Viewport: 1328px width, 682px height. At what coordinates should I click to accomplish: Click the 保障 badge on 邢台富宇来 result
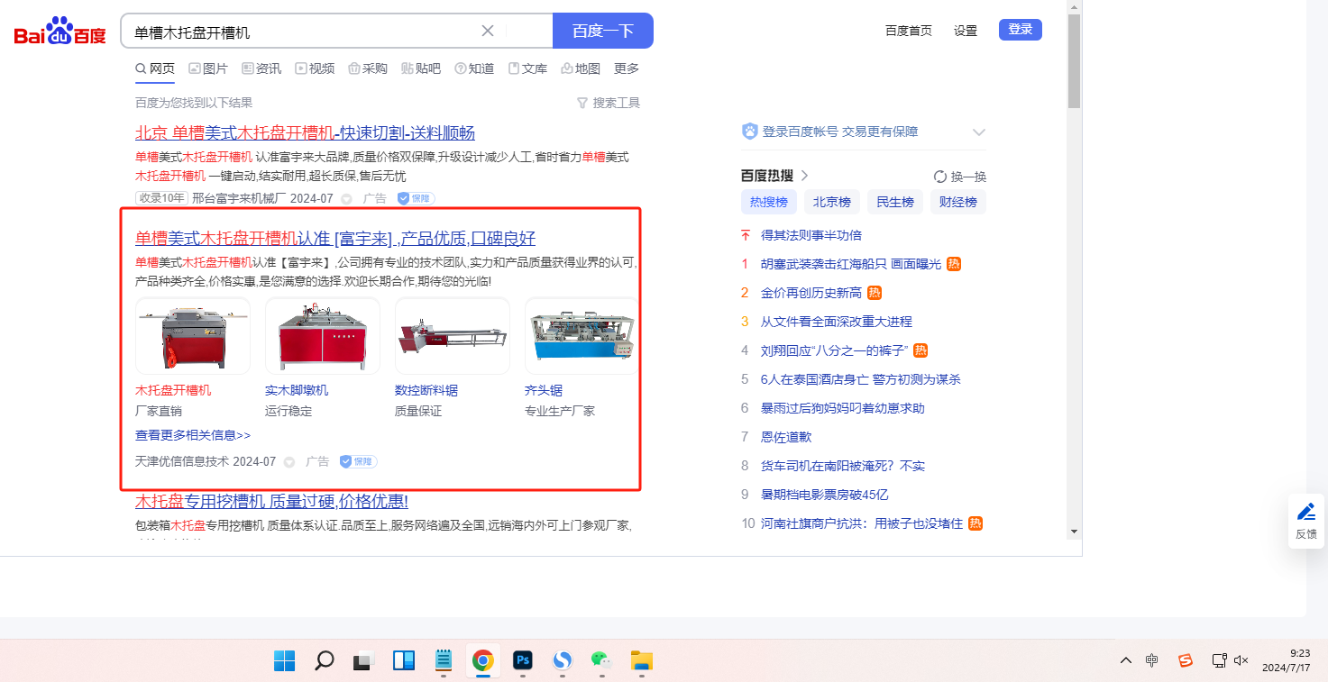click(416, 198)
